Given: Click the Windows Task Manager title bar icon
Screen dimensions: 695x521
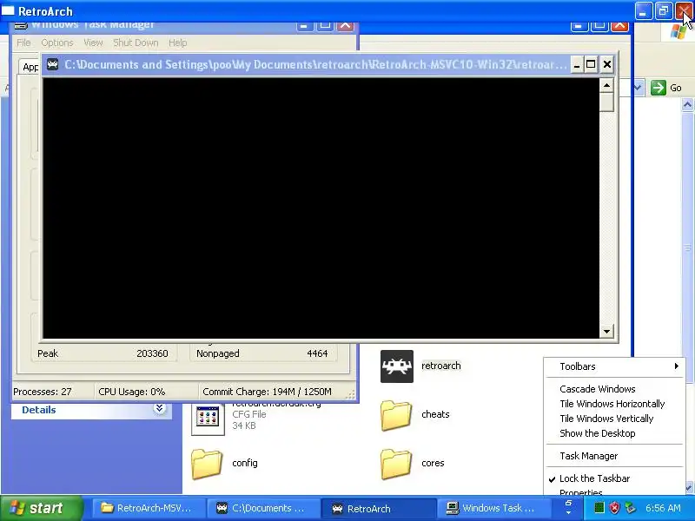Looking at the screenshot, I should click(x=21, y=25).
